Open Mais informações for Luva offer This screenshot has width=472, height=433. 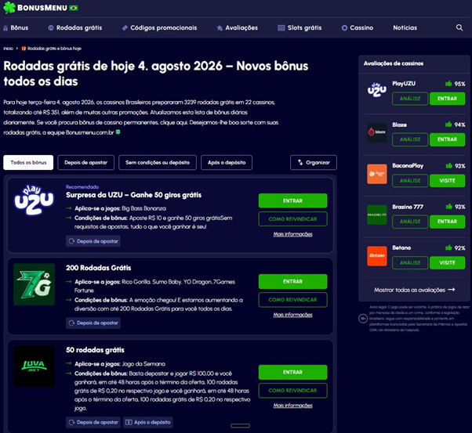(x=292, y=406)
